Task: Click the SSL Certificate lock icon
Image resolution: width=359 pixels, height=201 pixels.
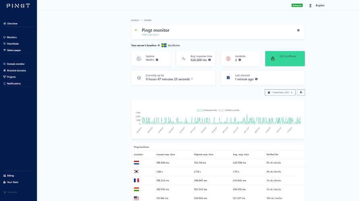Action: click(x=273, y=59)
